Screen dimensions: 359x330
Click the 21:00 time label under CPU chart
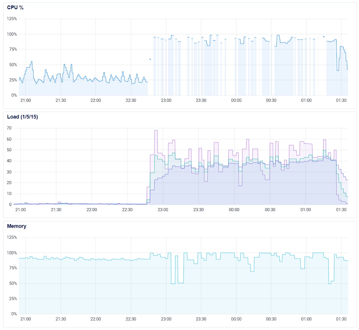coord(26,100)
